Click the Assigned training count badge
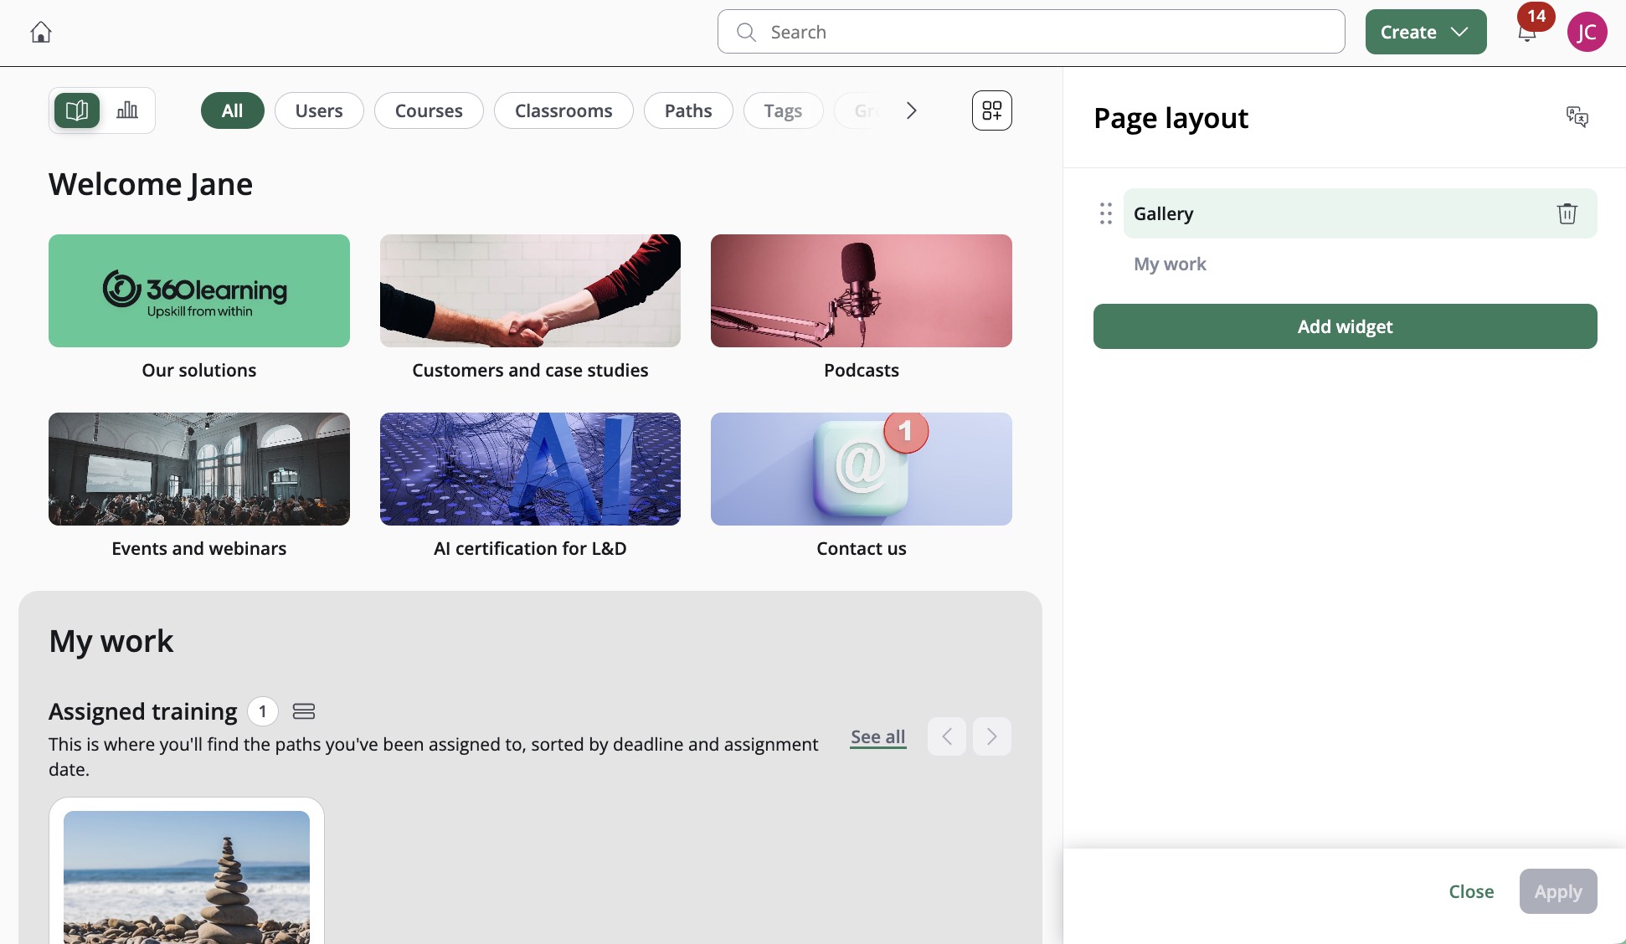 263,711
